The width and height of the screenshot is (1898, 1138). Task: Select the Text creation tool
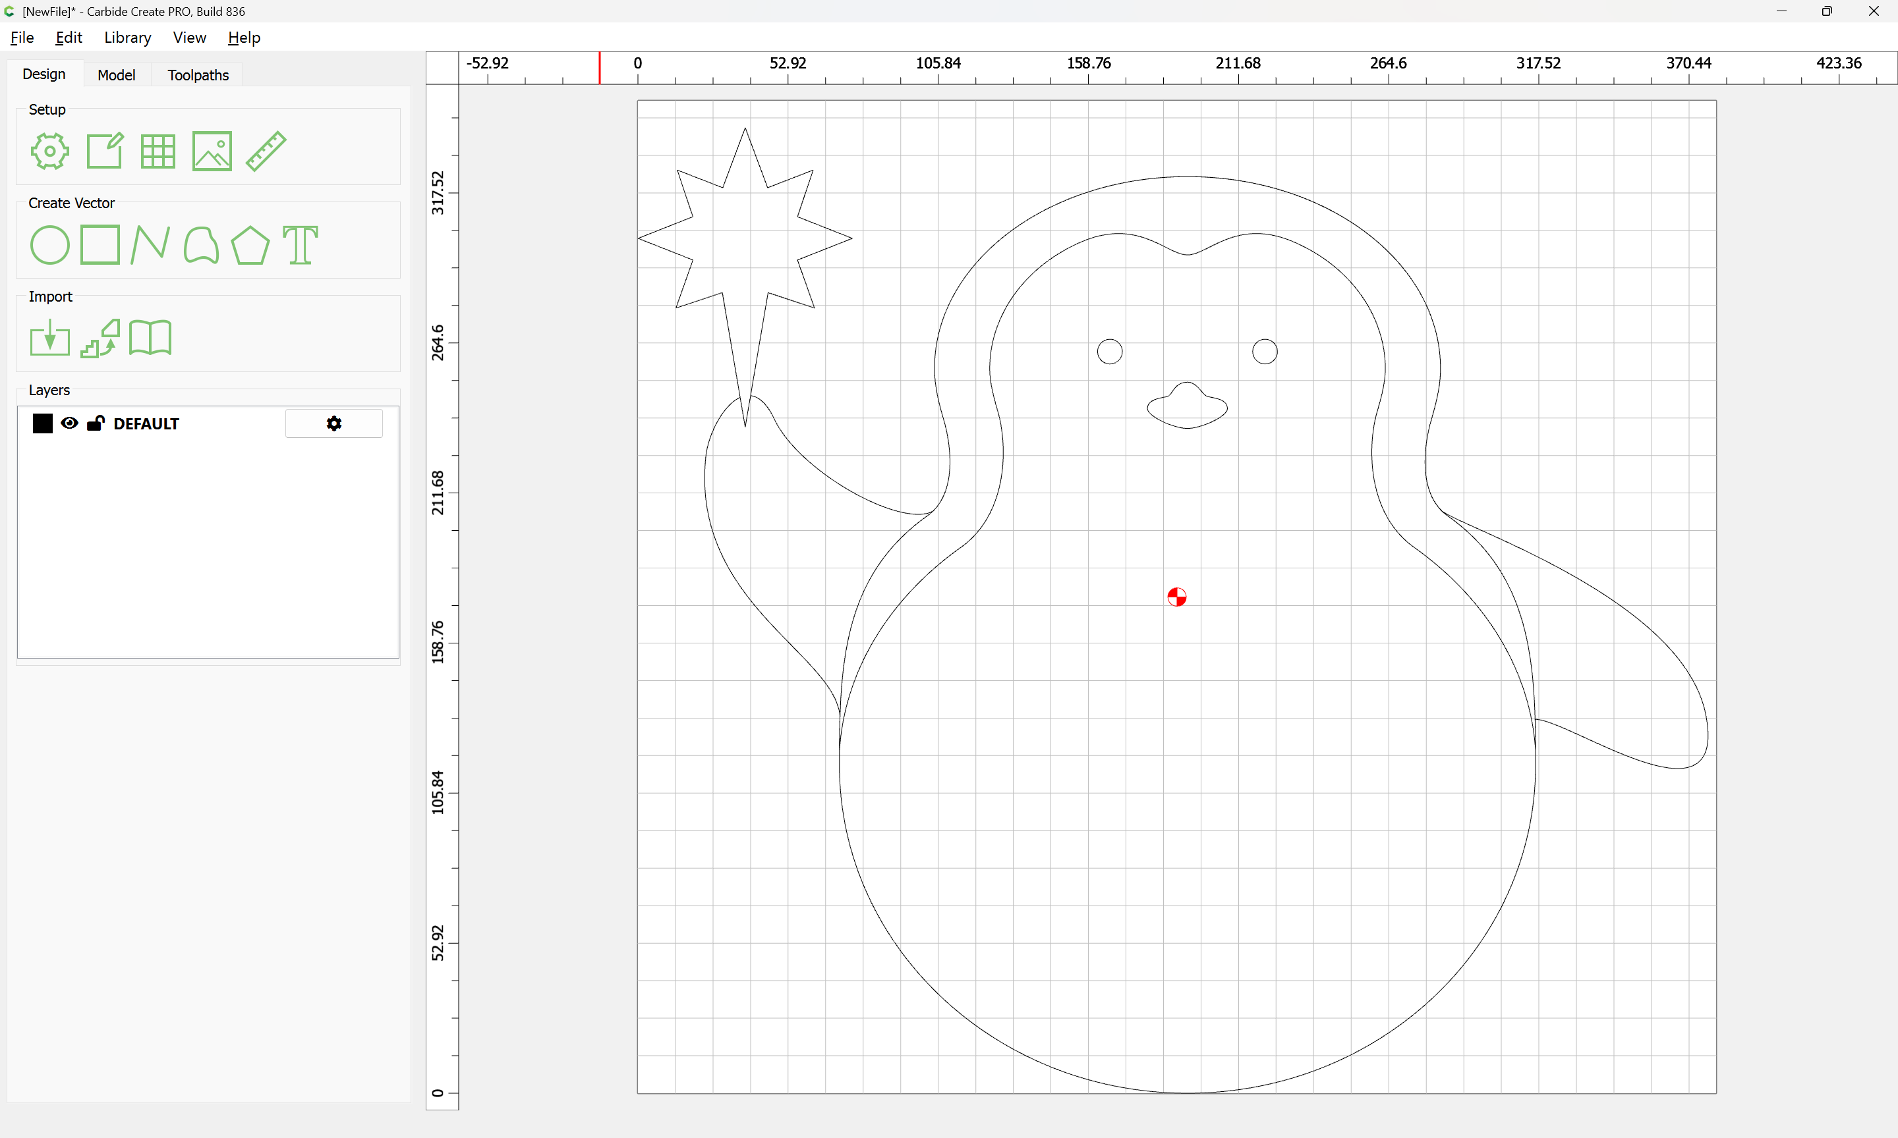coord(300,246)
